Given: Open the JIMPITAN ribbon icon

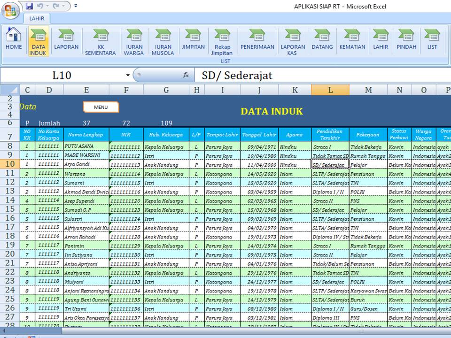Looking at the screenshot, I should [x=193, y=38].
